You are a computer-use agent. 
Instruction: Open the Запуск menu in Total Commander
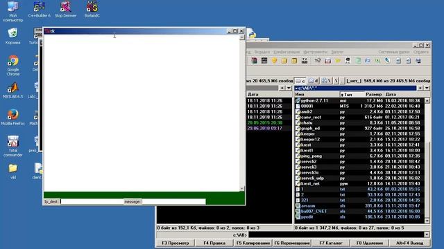click(x=337, y=53)
